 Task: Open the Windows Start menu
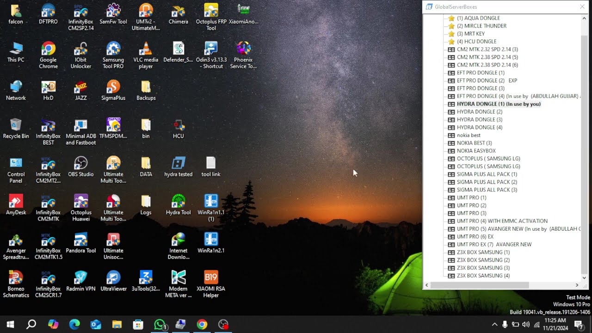10,325
